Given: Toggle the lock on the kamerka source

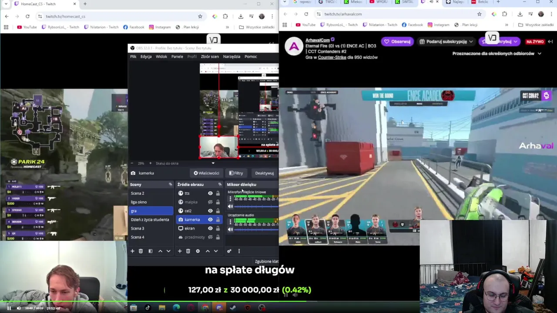Looking at the screenshot, I should pos(218,220).
